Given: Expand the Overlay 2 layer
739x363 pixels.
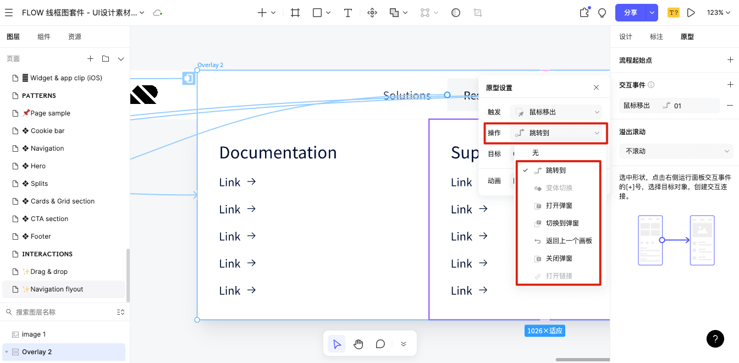Looking at the screenshot, I should pos(6,352).
